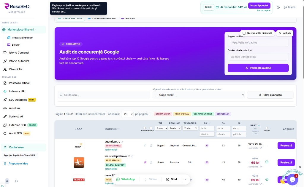Open the per-page count dropdown showing 20
The image size is (304, 187).
[x=127, y=114]
